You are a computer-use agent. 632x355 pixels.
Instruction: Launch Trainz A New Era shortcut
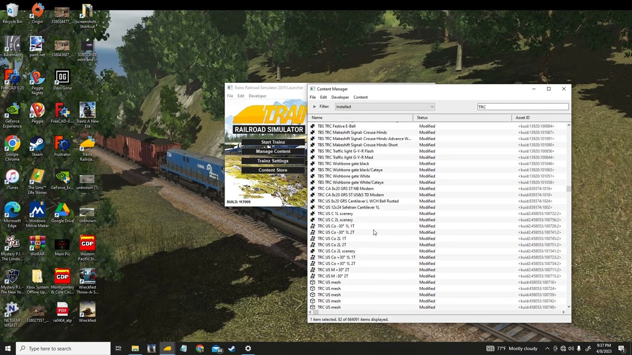click(x=87, y=115)
